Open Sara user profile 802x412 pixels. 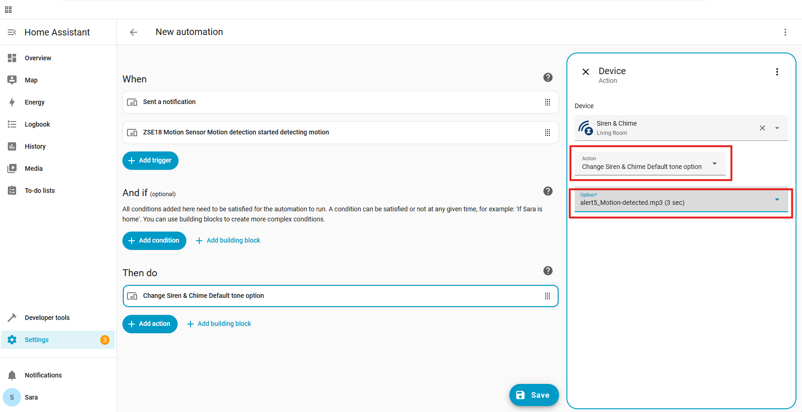58,397
